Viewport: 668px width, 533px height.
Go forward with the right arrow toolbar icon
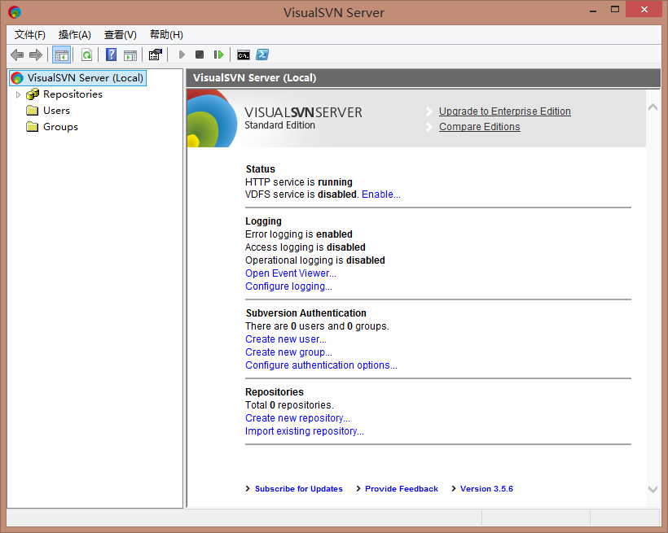click(36, 55)
